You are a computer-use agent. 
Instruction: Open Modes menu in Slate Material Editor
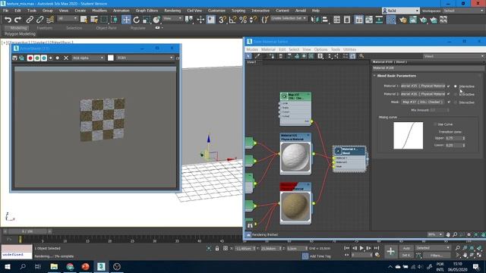pos(252,49)
